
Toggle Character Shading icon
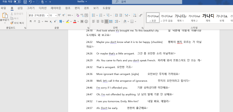pyautogui.click(x=82, y=22)
